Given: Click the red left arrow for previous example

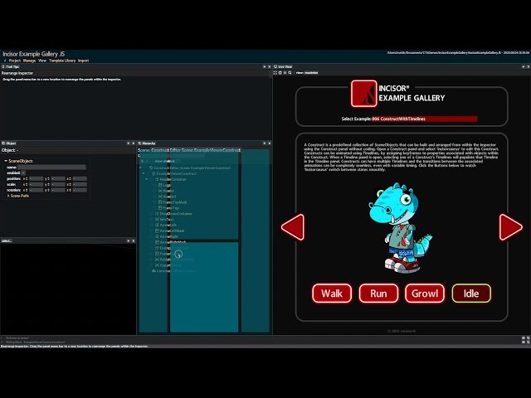Looking at the screenshot, I should point(293,227).
